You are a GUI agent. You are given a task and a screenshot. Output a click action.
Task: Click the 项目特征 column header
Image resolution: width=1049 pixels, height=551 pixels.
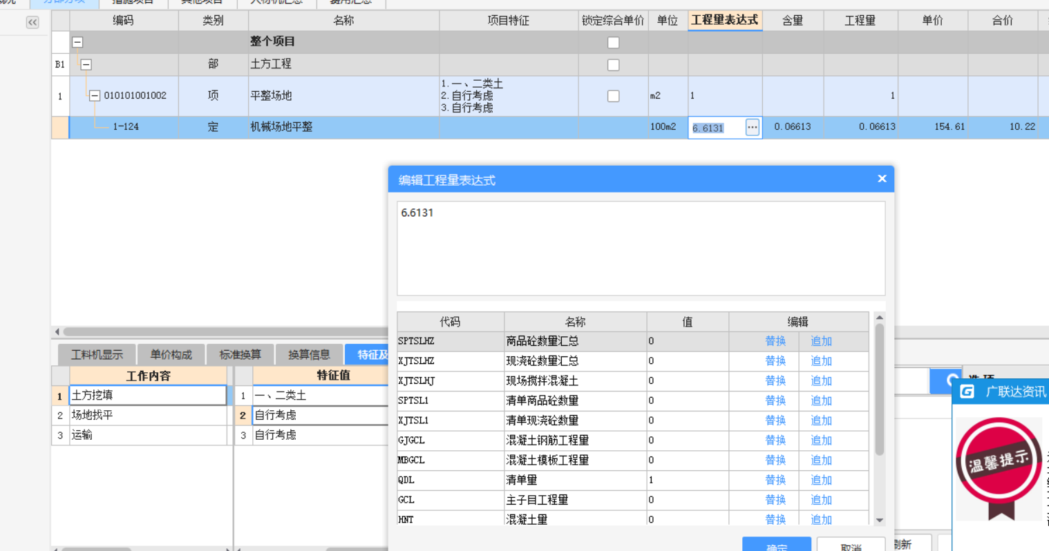509,21
